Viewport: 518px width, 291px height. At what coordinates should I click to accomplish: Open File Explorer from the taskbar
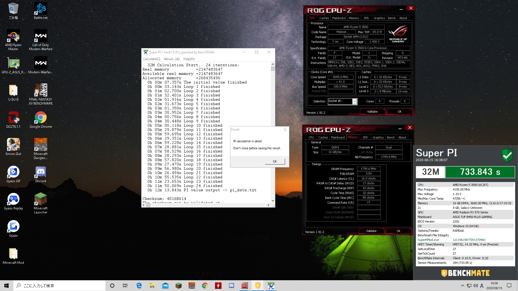tap(152, 286)
